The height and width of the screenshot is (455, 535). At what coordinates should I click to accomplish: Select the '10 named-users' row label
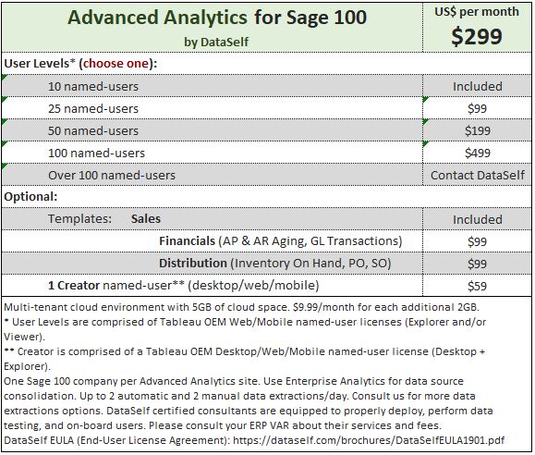[x=93, y=86]
